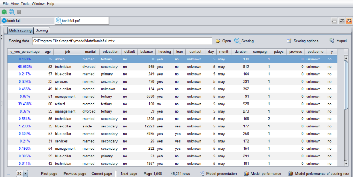Go to Next page
Viewport: 353px width, 177px height.
tap(129, 174)
